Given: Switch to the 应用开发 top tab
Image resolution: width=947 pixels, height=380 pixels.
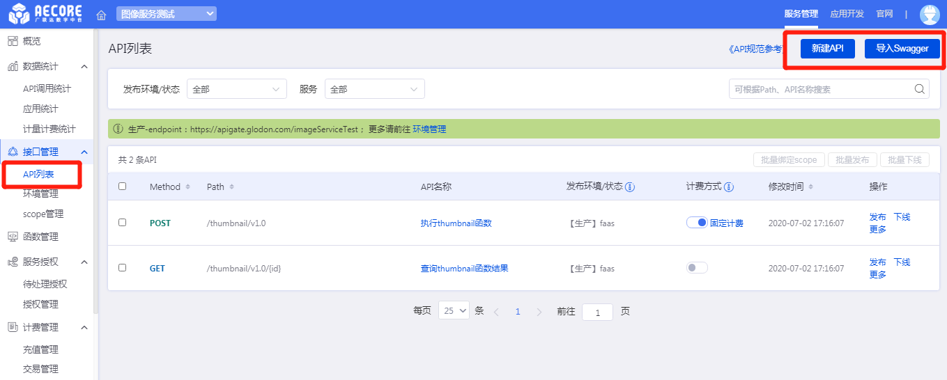Looking at the screenshot, I should 847,14.
